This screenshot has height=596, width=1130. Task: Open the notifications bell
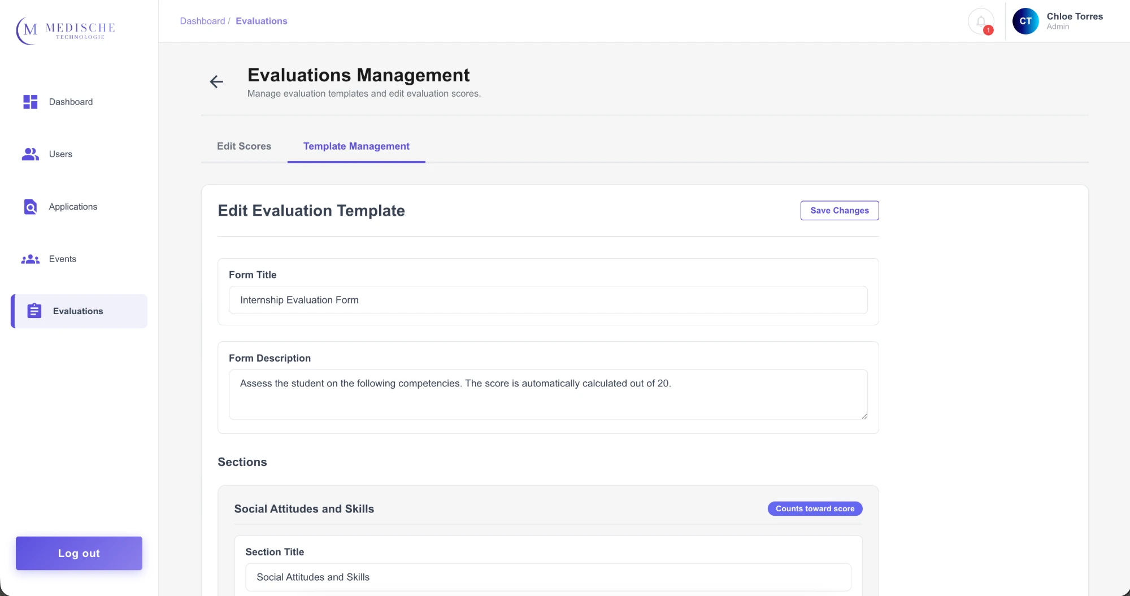(x=981, y=21)
